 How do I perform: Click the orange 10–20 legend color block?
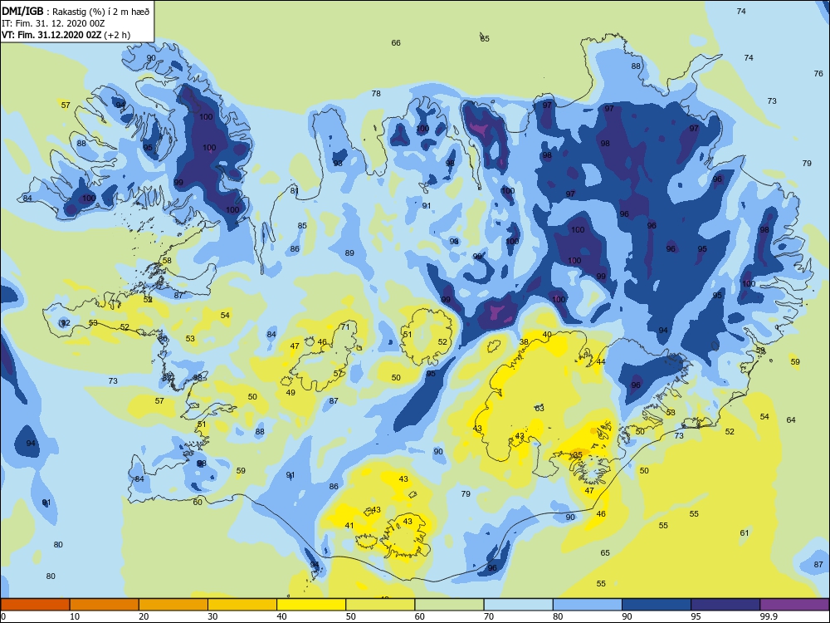point(105,605)
